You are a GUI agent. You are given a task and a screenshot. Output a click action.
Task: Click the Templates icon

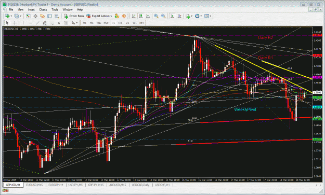point(206,16)
